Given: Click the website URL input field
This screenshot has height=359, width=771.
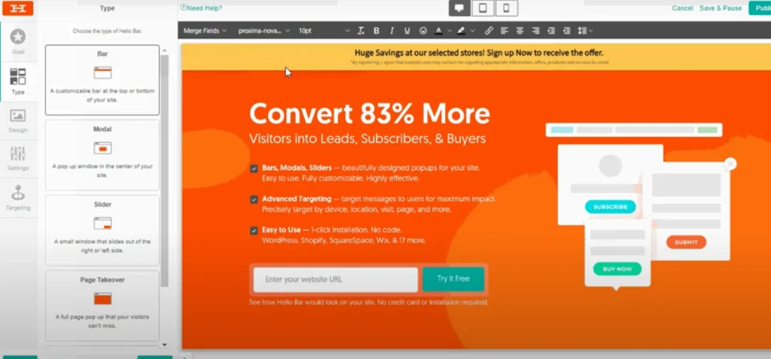Looking at the screenshot, I should [335, 279].
